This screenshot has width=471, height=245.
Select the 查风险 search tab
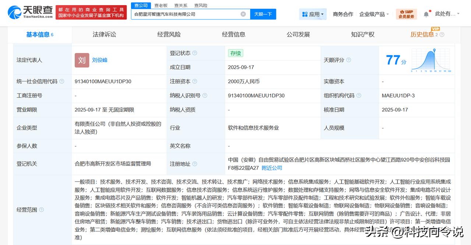pyautogui.click(x=201, y=6)
